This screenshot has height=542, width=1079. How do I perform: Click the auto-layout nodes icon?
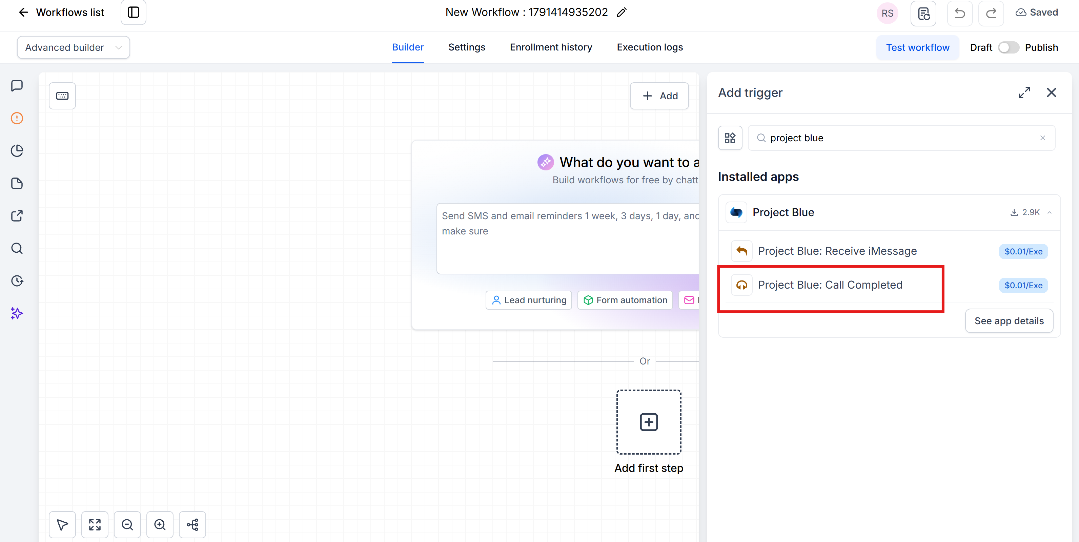click(x=192, y=524)
